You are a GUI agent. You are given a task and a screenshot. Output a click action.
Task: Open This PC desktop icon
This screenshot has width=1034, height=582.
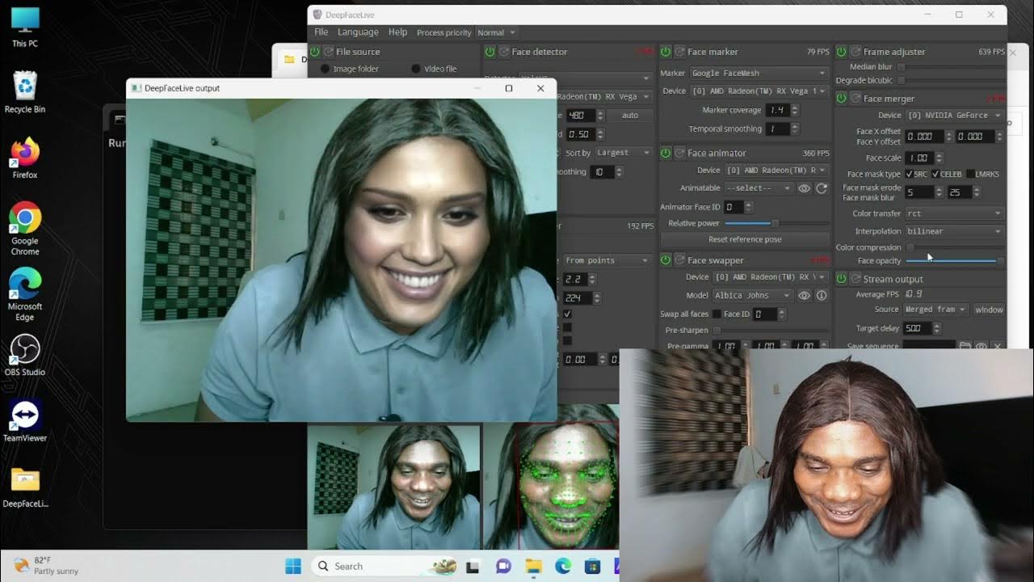(x=25, y=27)
